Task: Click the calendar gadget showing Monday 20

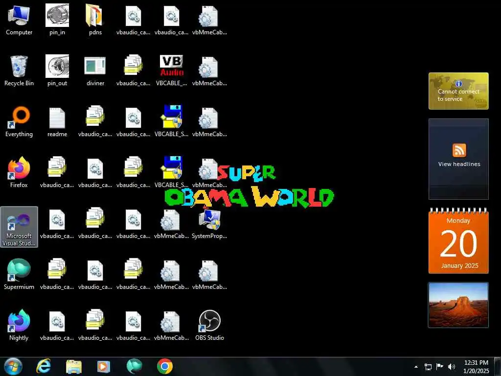Action: 458,241
